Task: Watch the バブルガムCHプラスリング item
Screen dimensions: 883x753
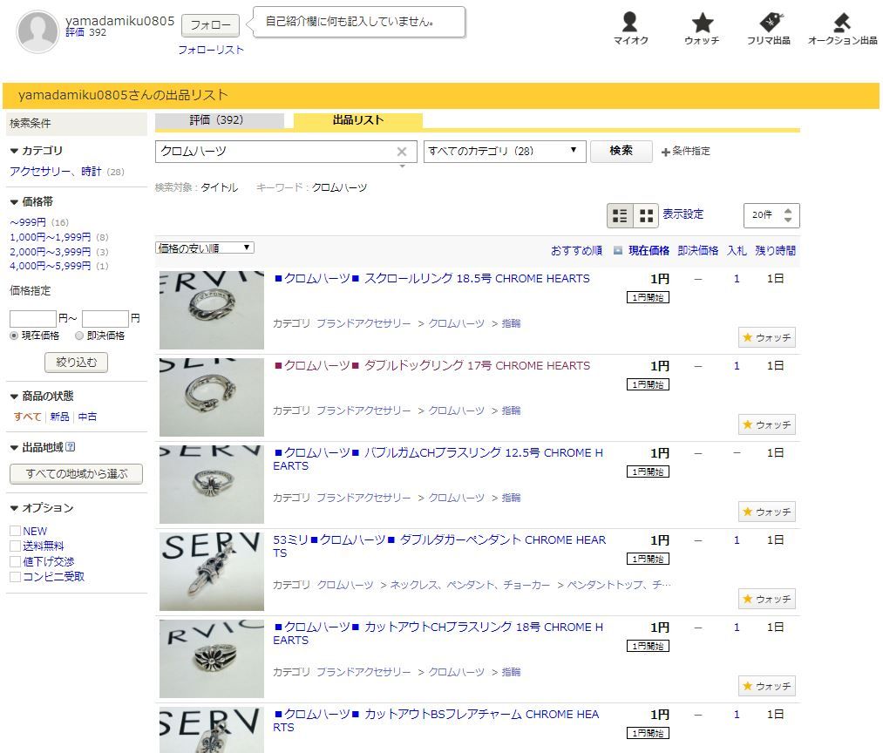Action: pos(766,512)
